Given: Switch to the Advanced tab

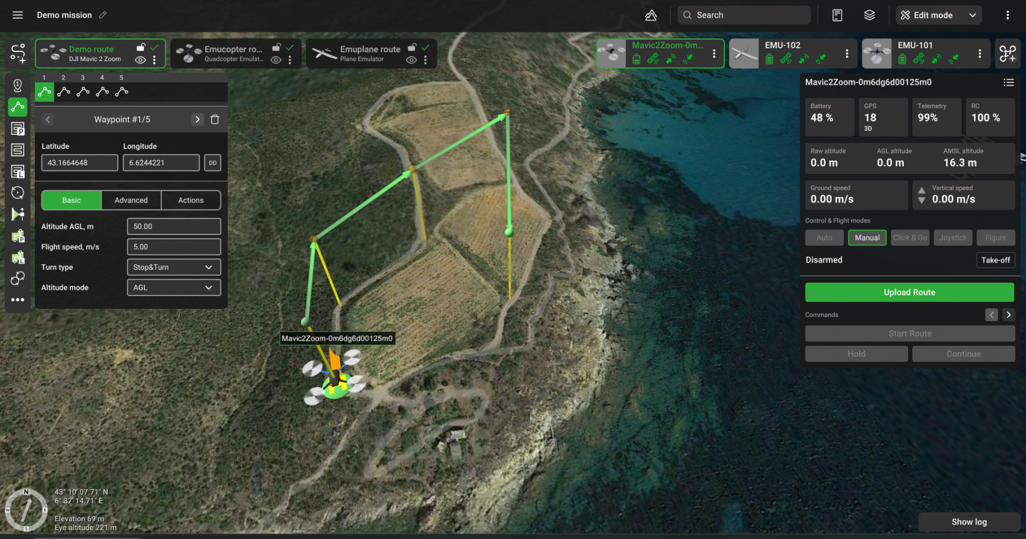Looking at the screenshot, I should click(x=131, y=200).
